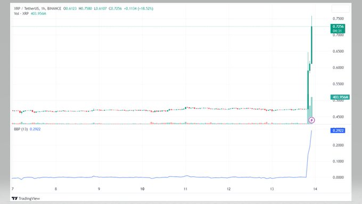Click date label 8 on time axis
362x204 pixels.
tap(56, 189)
